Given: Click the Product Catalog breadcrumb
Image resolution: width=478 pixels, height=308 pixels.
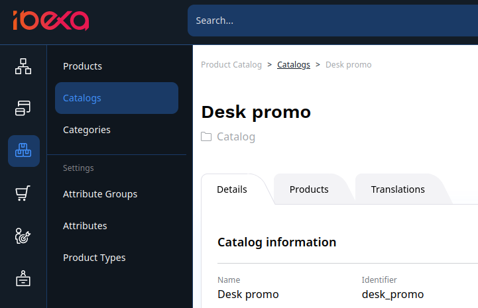Looking at the screenshot, I should (x=231, y=65).
